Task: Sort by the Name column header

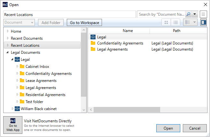Action: pos(128,31)
